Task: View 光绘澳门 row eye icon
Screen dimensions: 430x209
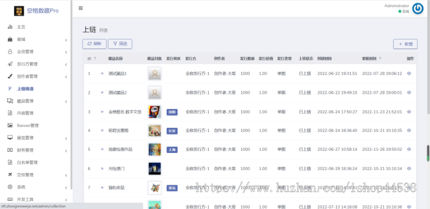Action: click(x=409, y=169)
